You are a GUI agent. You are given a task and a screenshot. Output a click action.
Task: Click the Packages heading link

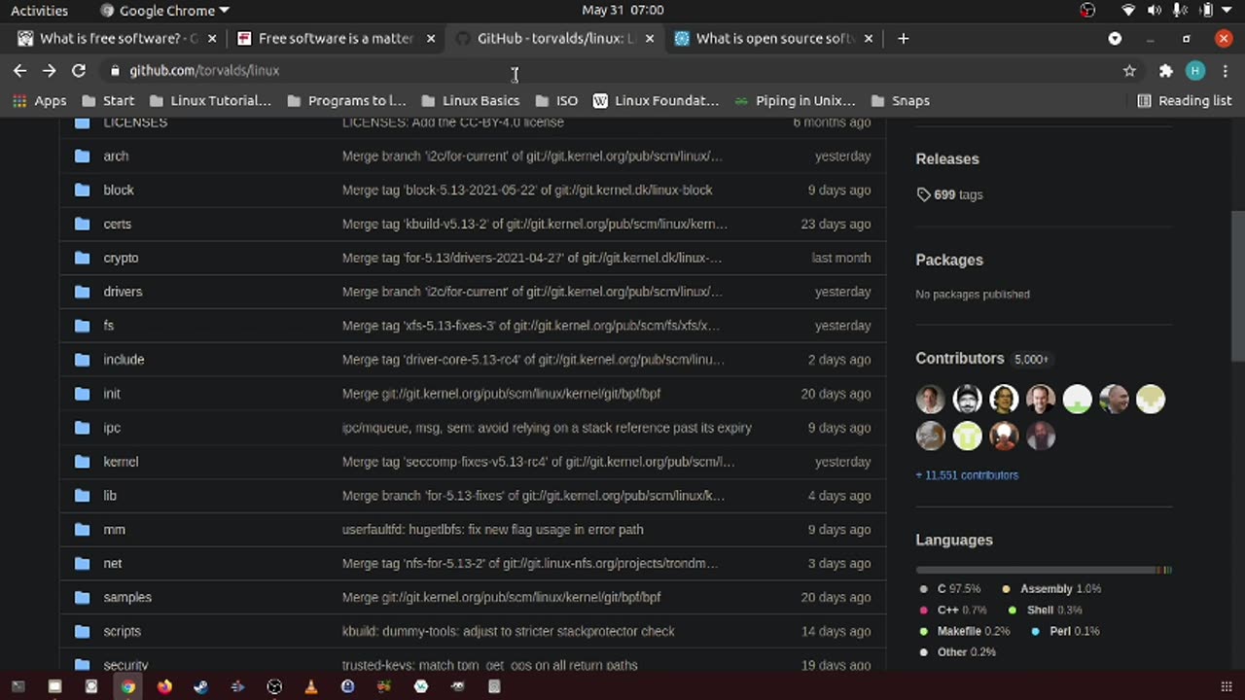tap(949, 260)
